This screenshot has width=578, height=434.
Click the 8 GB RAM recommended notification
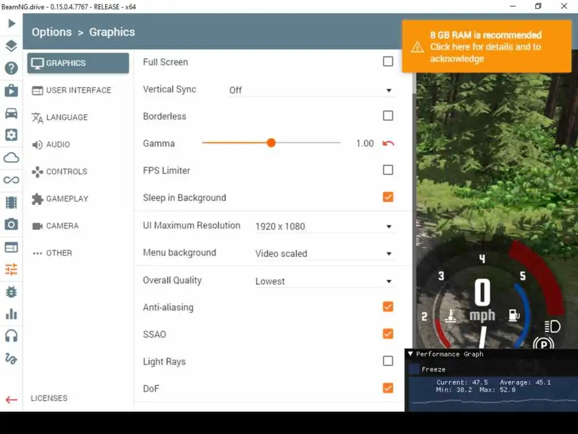point(487,46)
